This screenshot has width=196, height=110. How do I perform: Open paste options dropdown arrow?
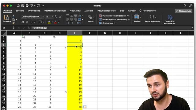[10, 17]
